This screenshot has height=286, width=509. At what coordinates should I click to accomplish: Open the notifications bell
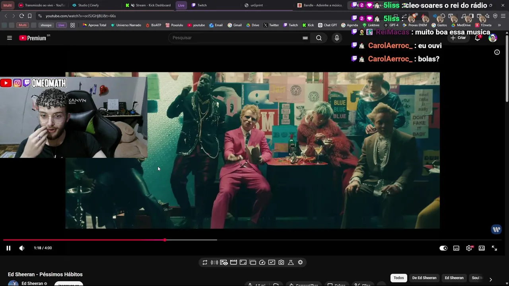coord(478,38)
